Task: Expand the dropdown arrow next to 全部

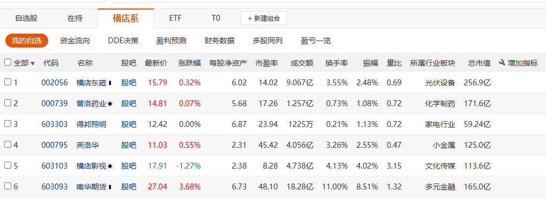Action: tap(33, 63)
